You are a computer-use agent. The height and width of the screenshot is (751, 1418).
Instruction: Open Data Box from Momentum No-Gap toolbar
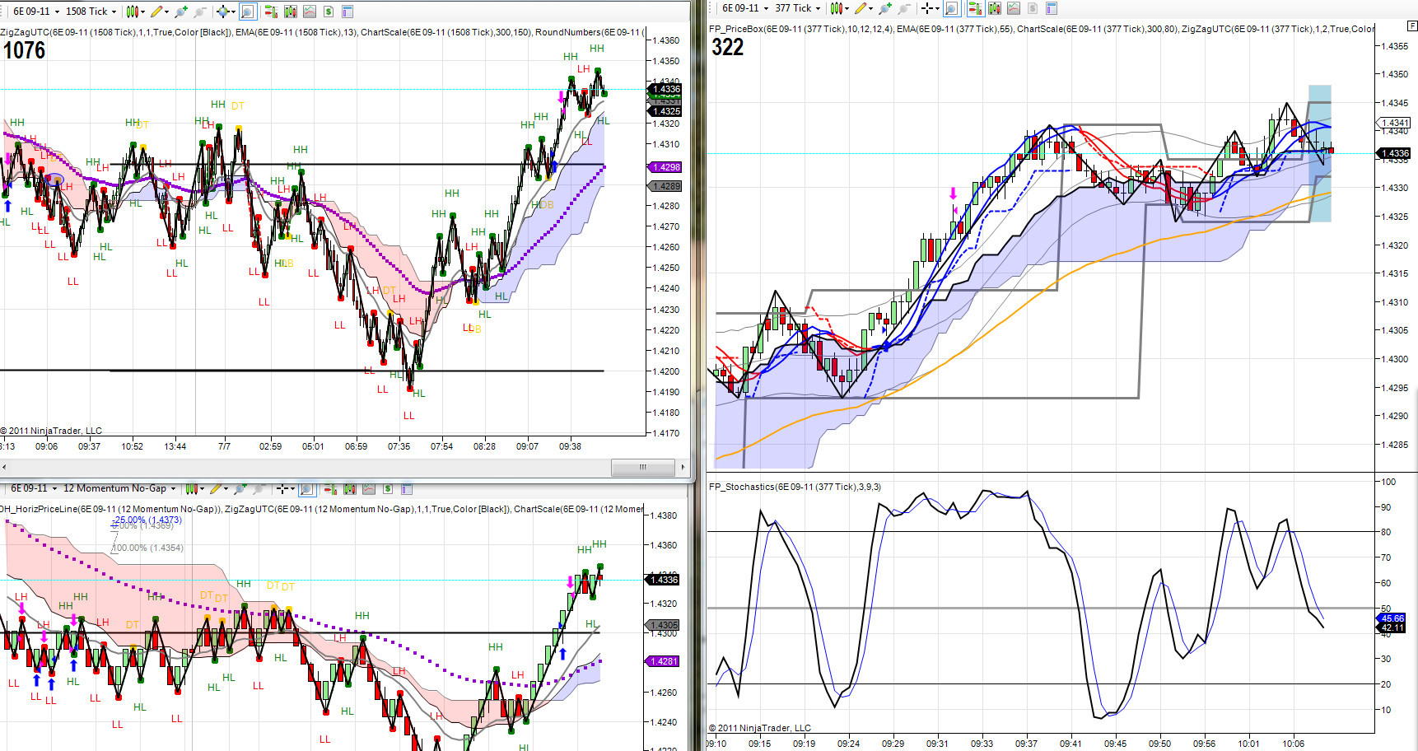click(349, 488)
